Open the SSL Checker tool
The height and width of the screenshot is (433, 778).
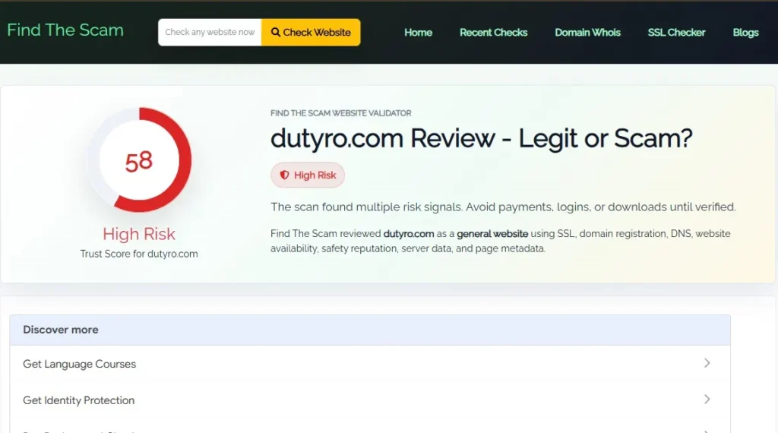[676, 33]
